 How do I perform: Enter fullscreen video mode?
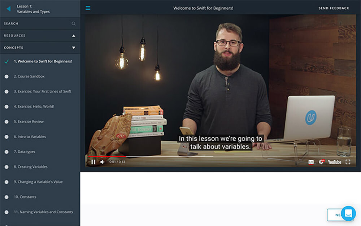348,162
